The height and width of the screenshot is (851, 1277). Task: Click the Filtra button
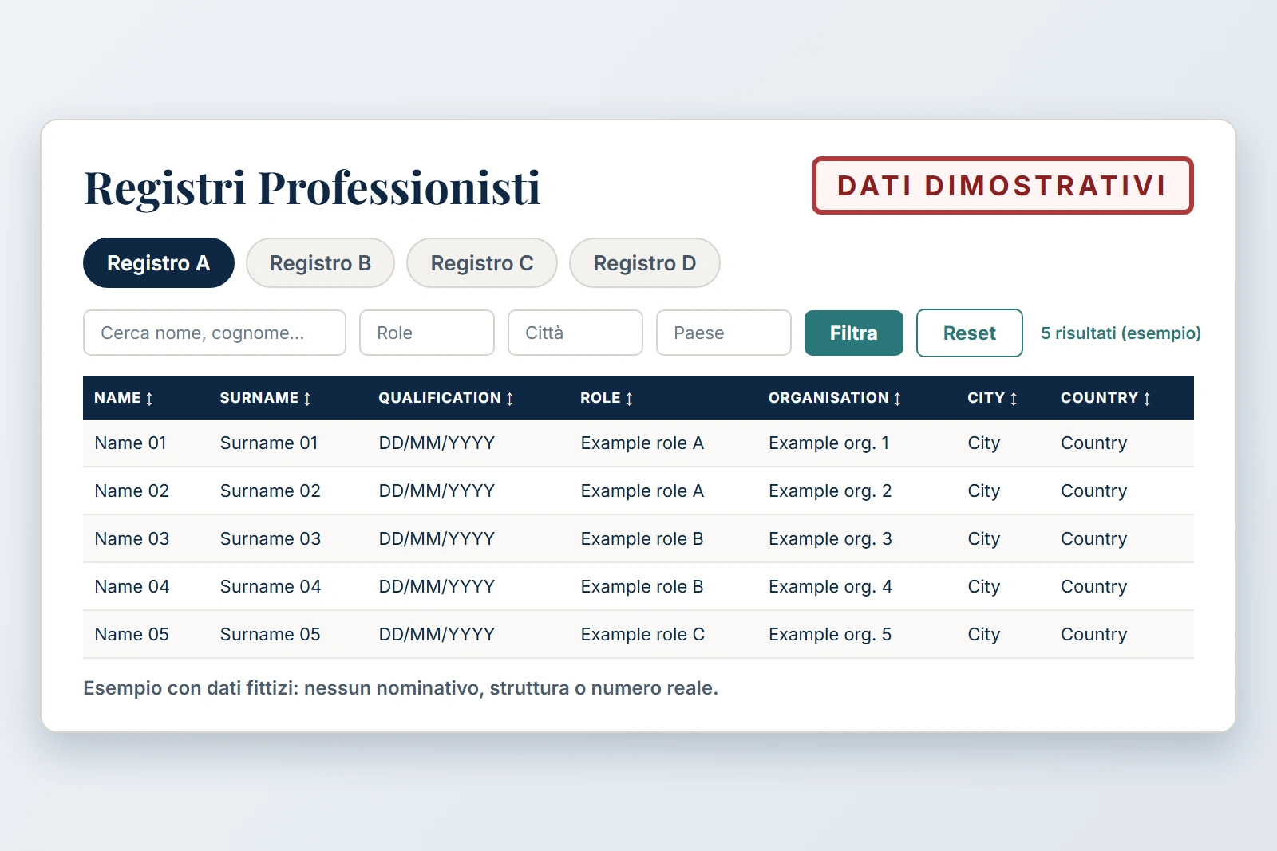[x=854, y=333]
